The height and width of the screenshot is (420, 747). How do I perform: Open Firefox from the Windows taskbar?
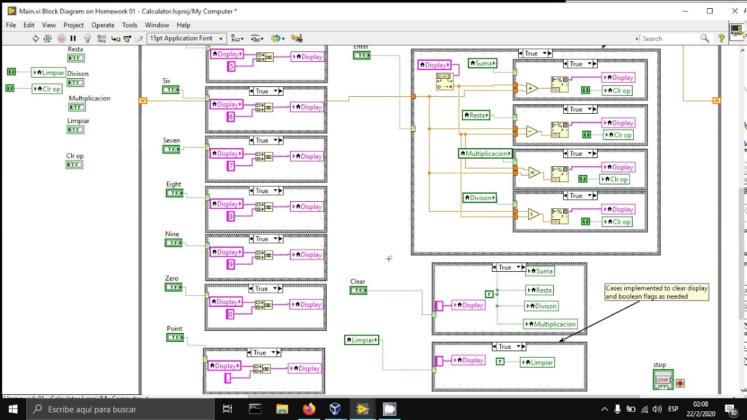[x=309, y=409]
